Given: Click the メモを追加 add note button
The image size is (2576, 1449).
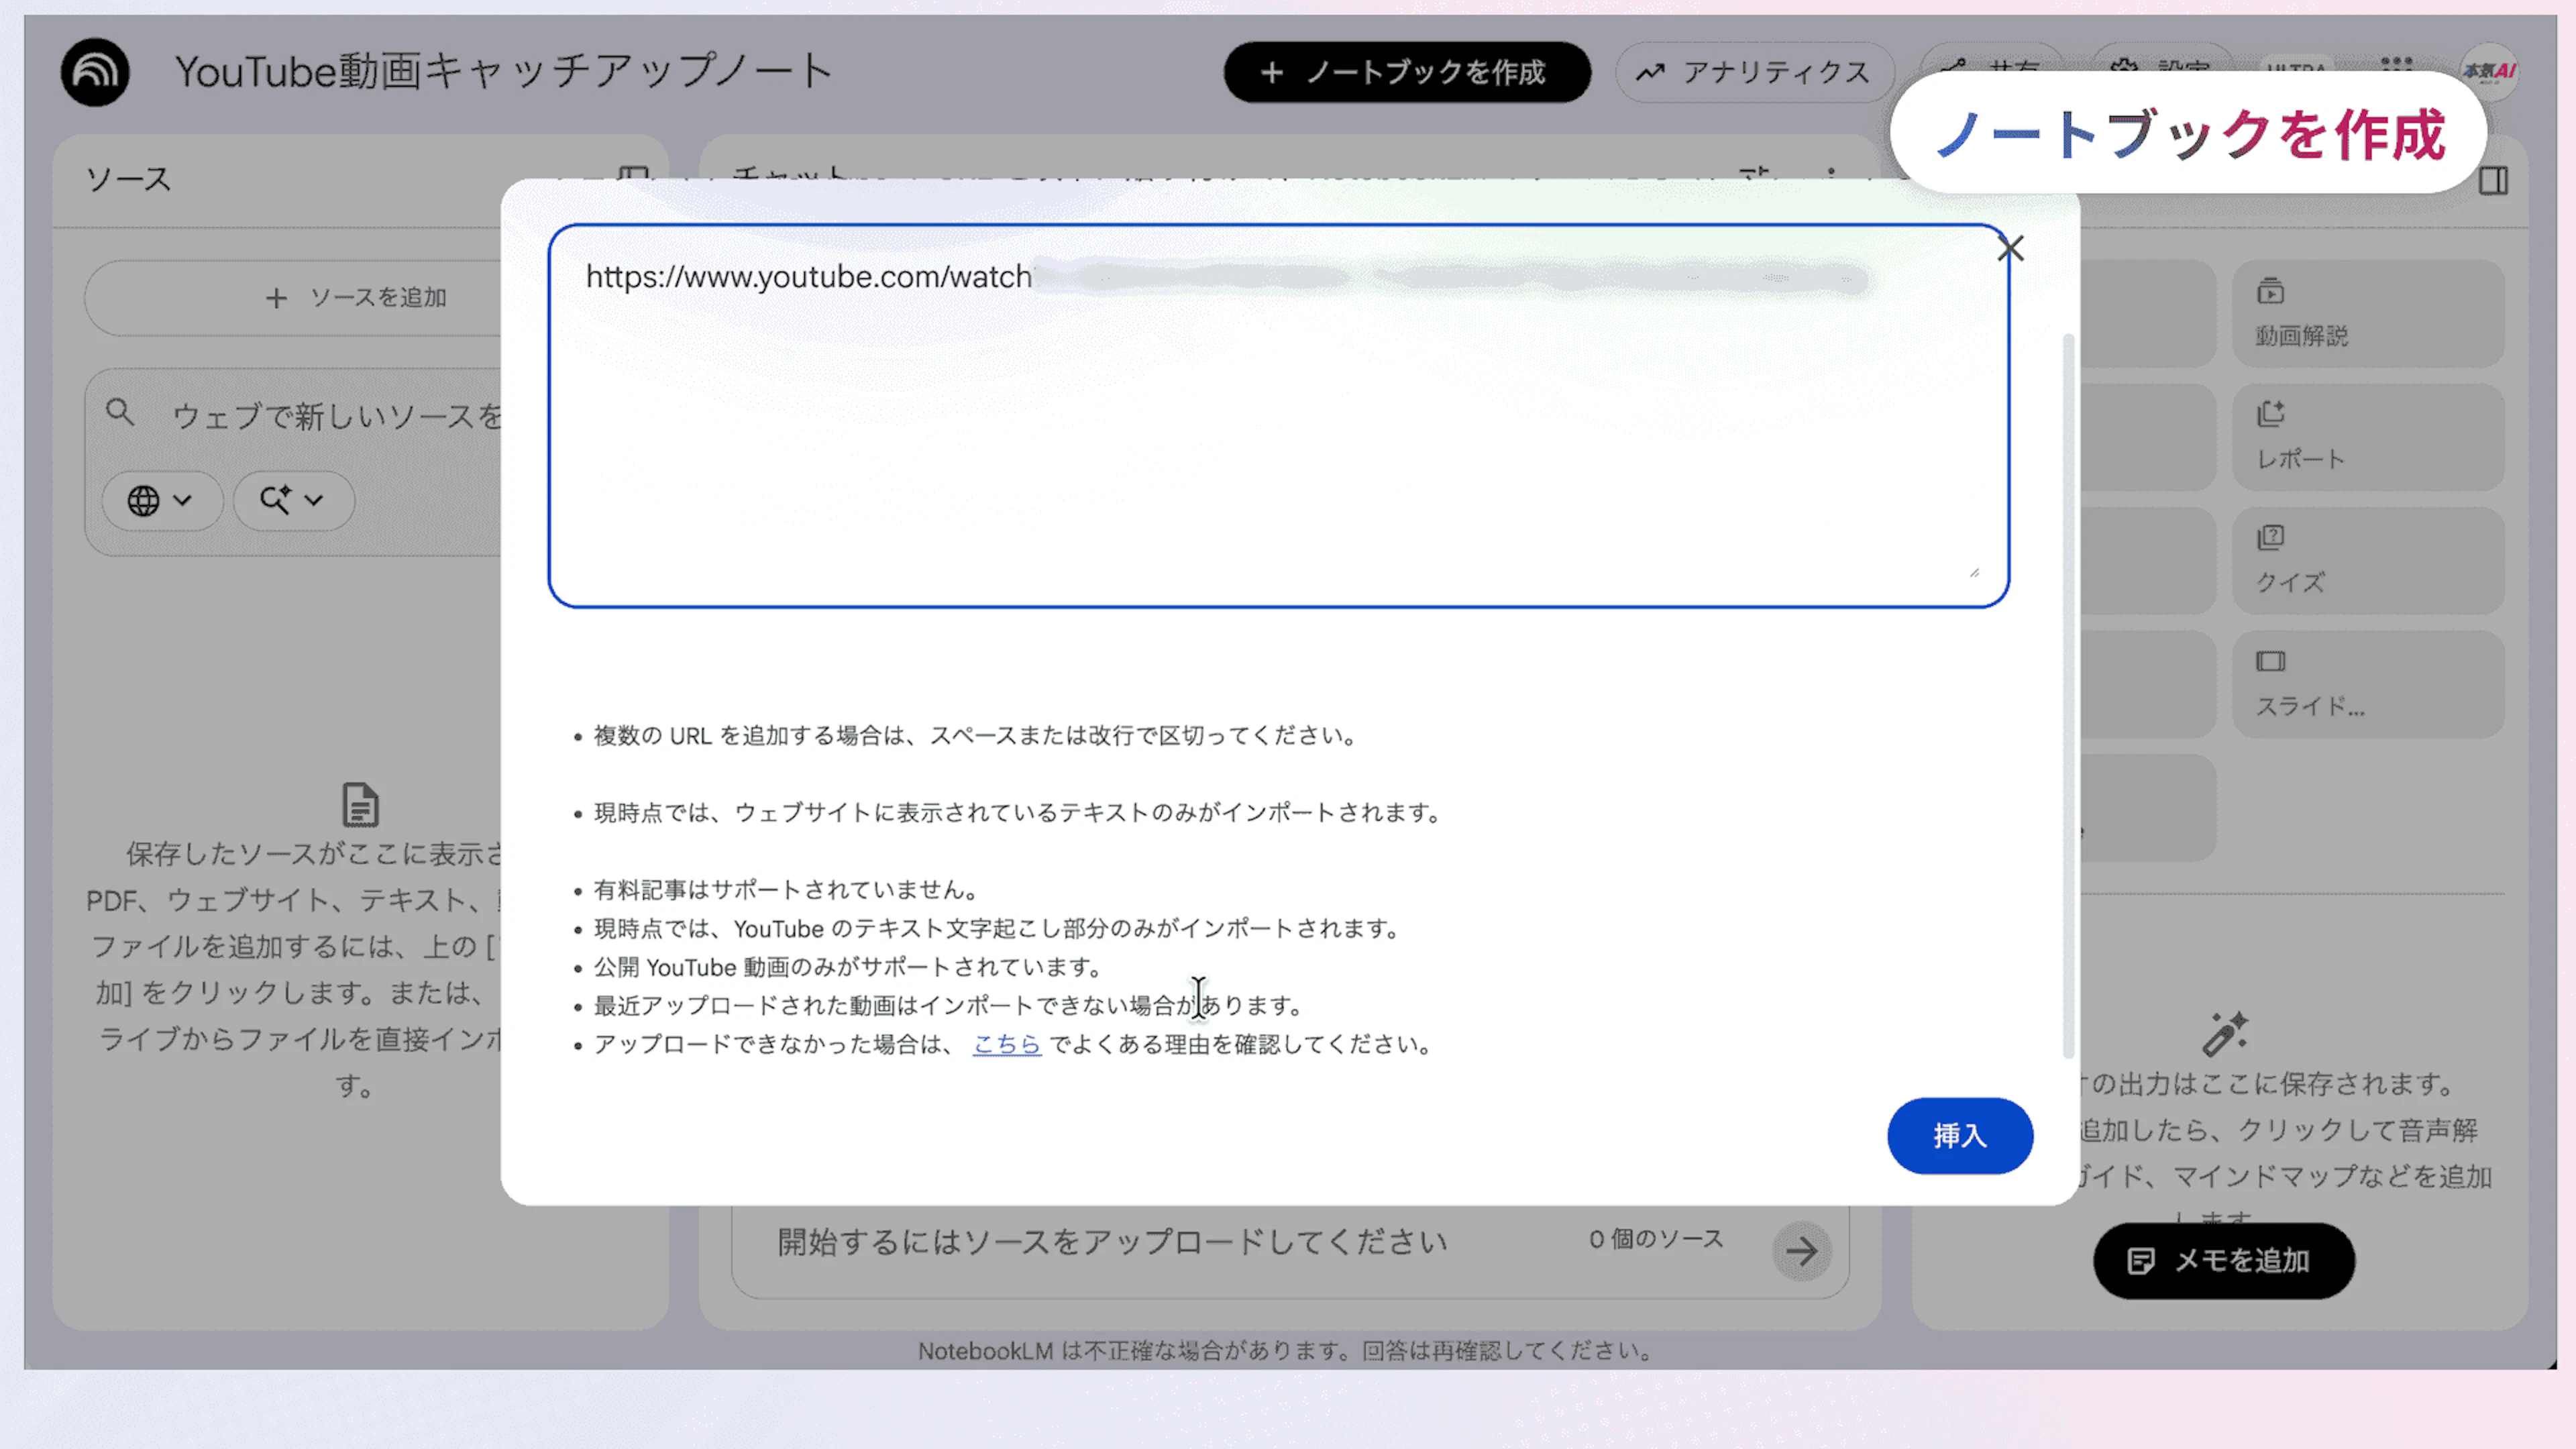Looking at the screenshot, I should (2223, 1260).
